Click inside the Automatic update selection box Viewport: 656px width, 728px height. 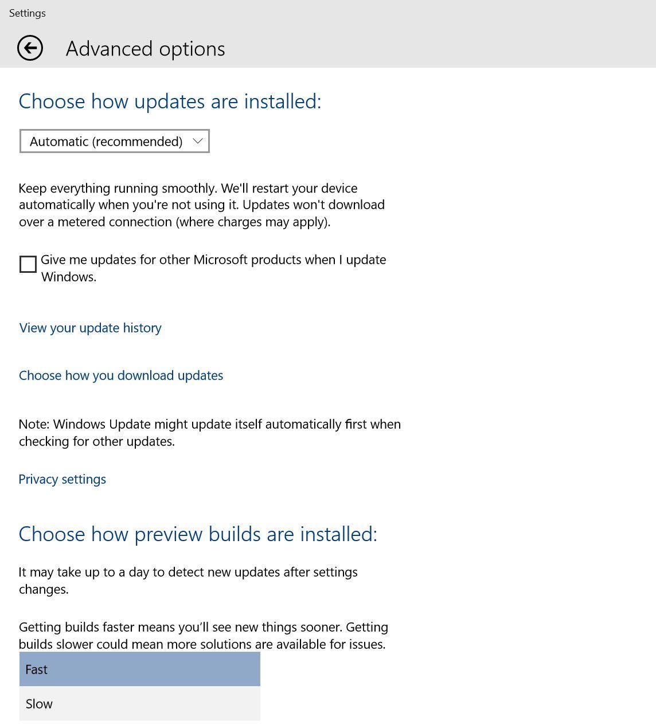click(103, 141)
